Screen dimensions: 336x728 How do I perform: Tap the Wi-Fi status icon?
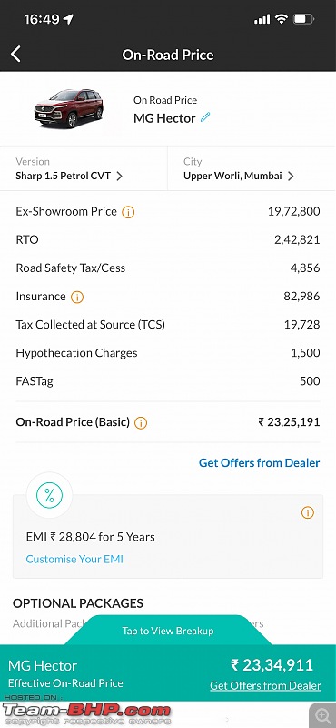pyautogui.click(x=281, y=19)
